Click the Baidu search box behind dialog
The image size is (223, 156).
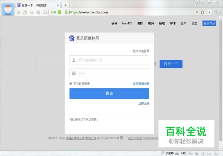point(51,64)
